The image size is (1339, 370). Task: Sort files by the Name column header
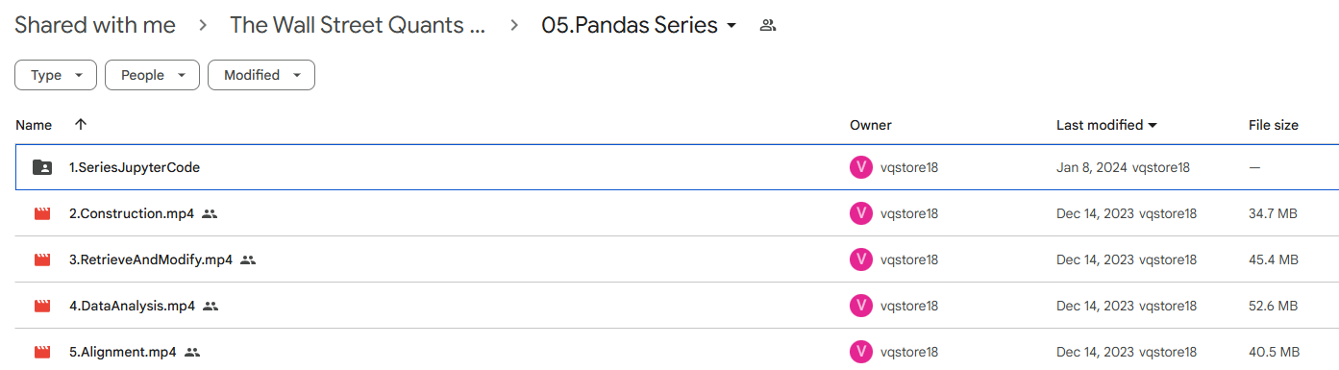pos(34,125)
